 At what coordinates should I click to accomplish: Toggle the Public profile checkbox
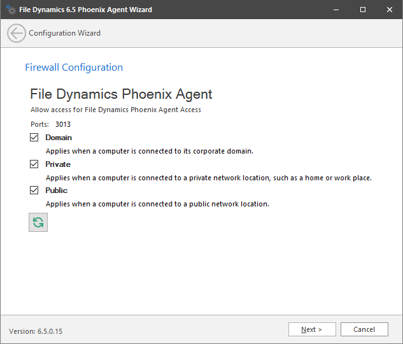34,190
